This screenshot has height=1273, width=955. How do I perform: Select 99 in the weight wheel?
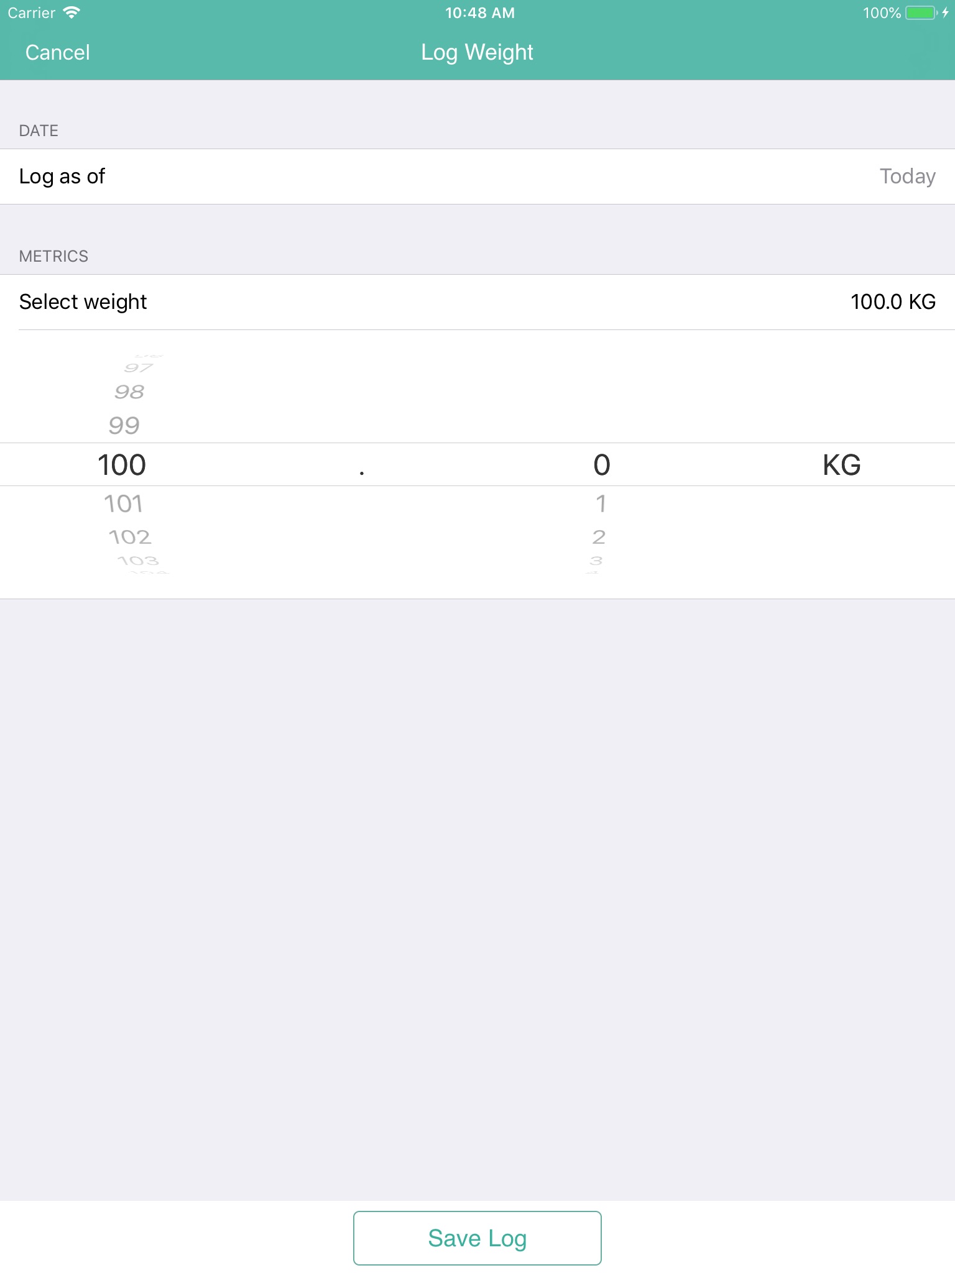[x=124, y=426]
